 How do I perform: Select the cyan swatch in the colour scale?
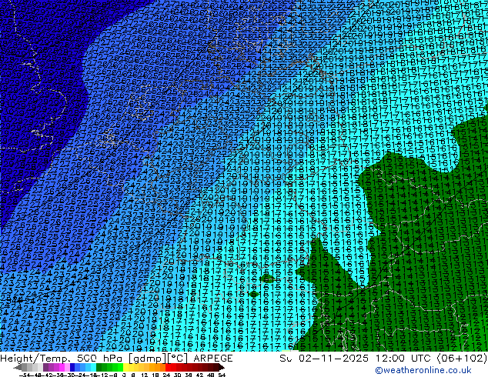tap(93, 367)
